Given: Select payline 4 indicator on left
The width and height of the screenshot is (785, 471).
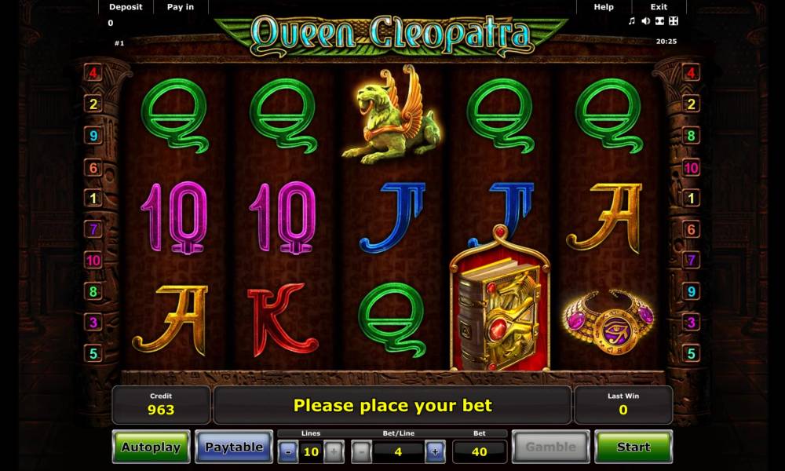Looking at the screenshot, I should click(93, 73).
